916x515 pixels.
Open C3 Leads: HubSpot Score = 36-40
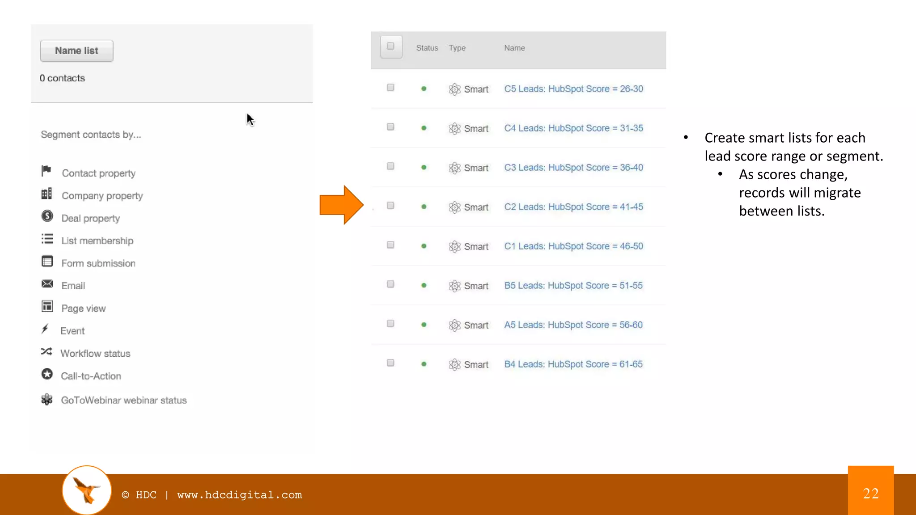click(x=573, y=167)
